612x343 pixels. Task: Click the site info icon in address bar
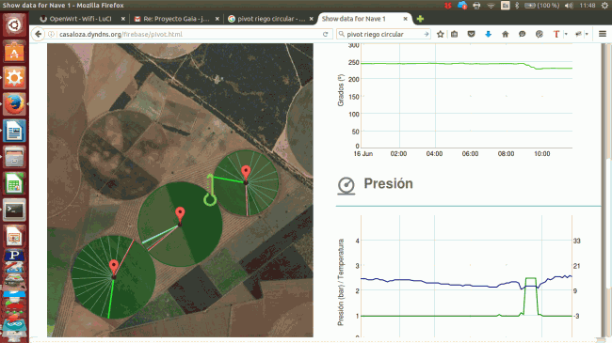(x=51, y=34)
